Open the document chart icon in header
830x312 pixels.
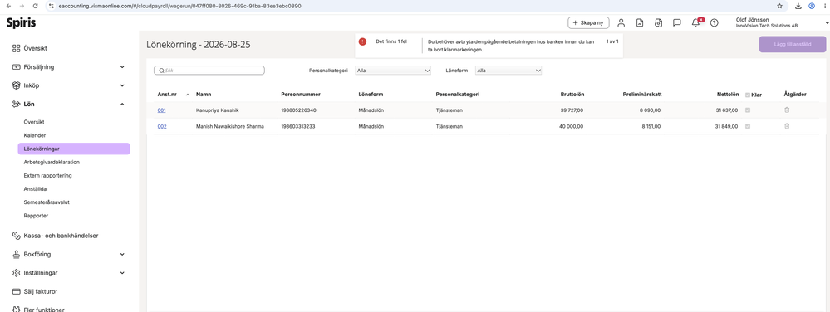(x=640, y=22)
